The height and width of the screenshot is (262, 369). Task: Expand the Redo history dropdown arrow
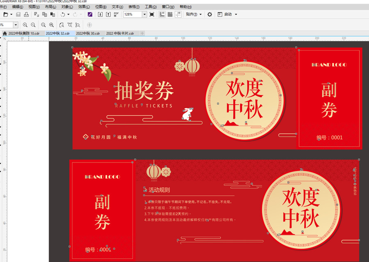(x=81, y=14)
